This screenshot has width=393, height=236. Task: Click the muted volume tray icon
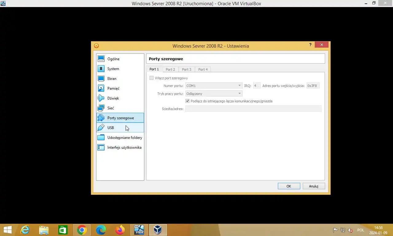click(350, 230)
